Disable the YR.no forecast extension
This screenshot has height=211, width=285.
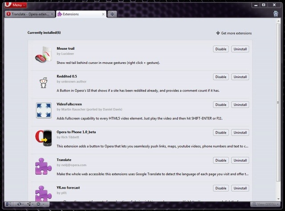point(221,188)
